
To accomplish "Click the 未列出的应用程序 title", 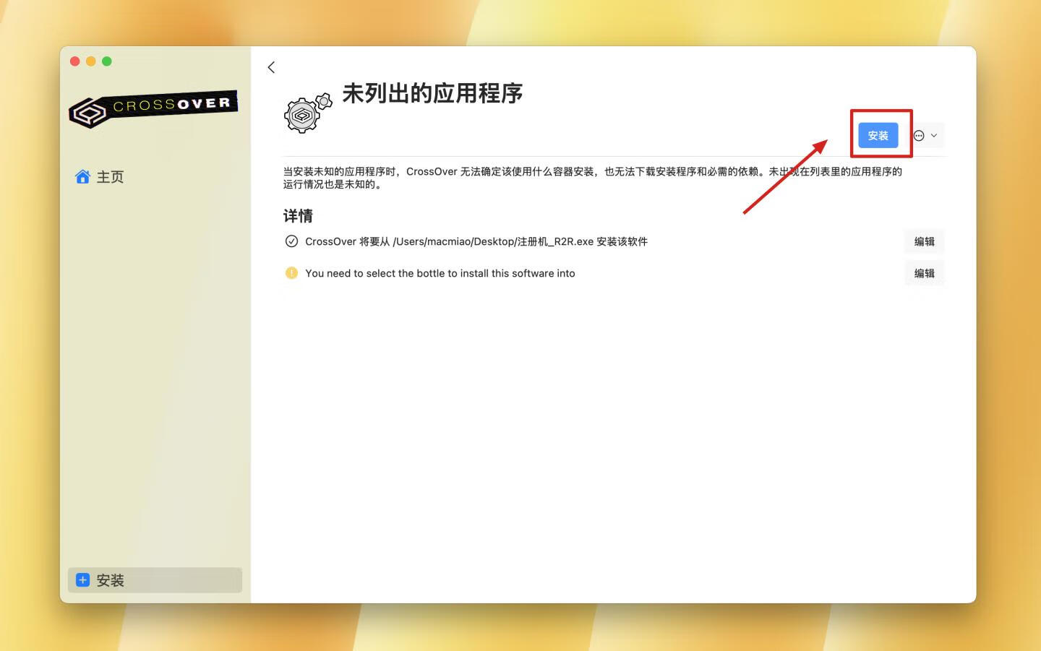I will (432, 93).
